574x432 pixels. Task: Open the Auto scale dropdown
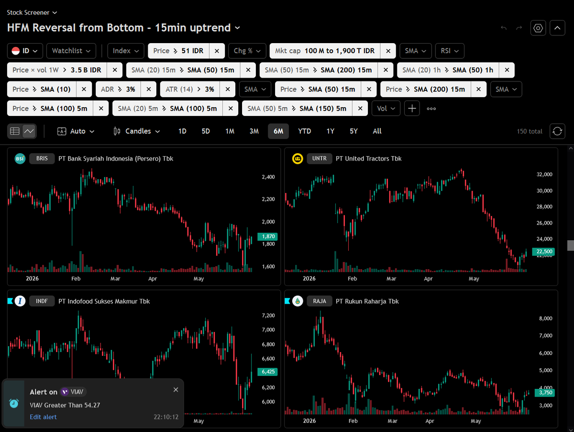[x=76, y=131]
